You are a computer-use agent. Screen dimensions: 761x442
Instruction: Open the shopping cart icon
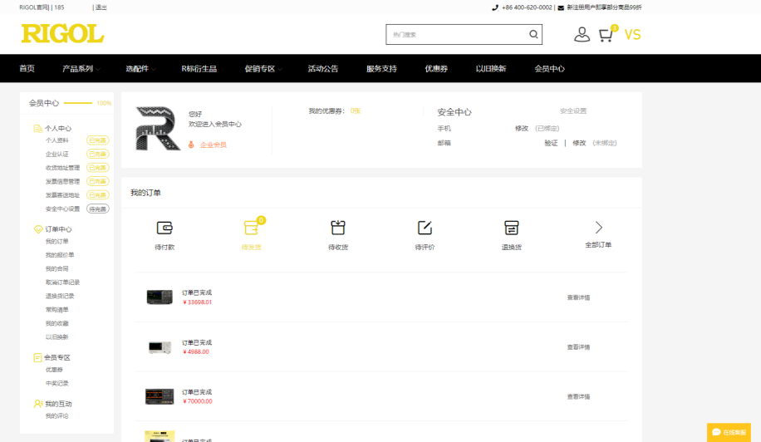606,35
